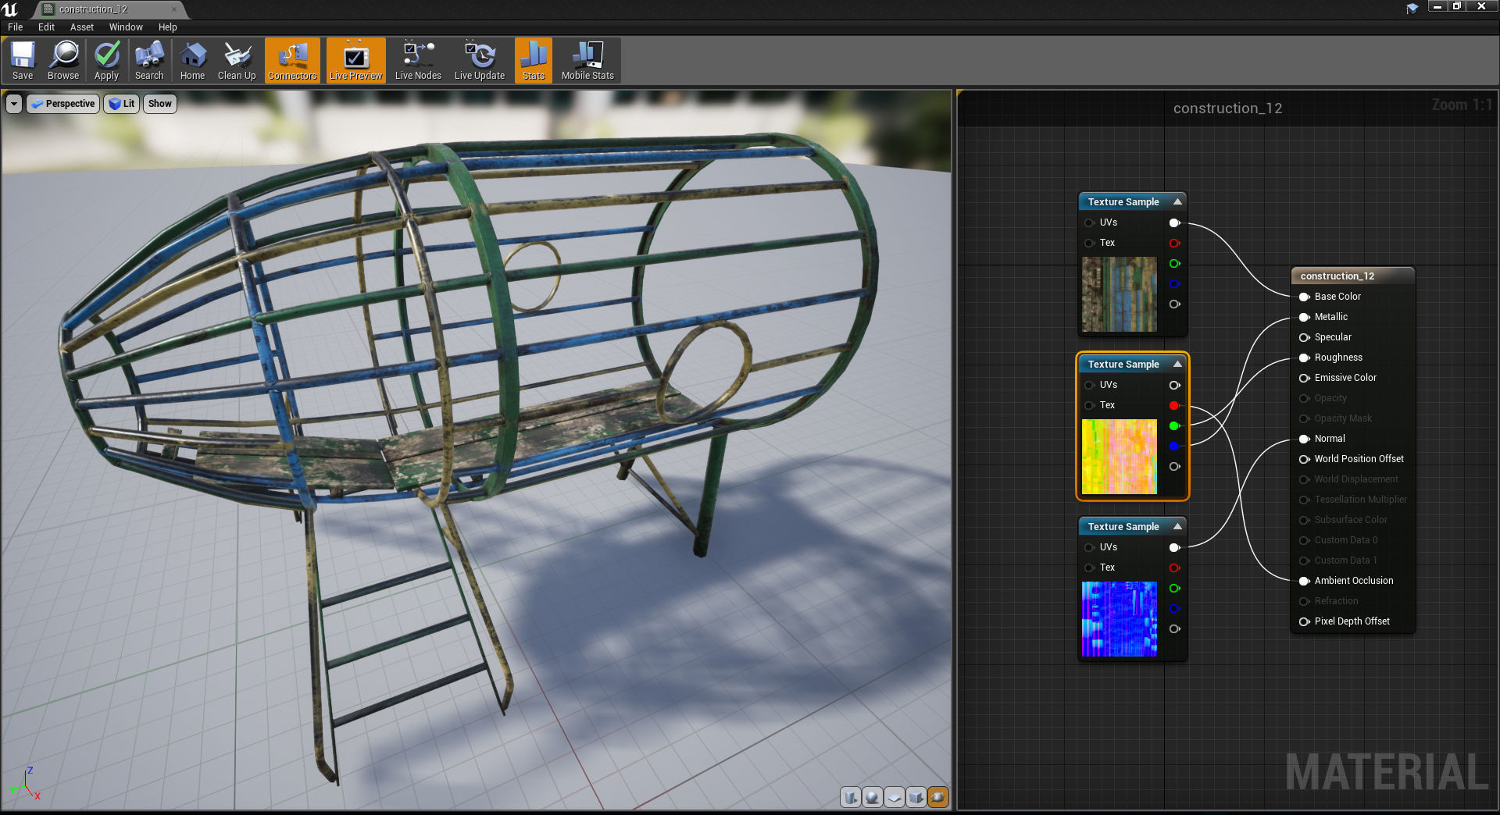Set preview mesh to sphere

(873, 797)
